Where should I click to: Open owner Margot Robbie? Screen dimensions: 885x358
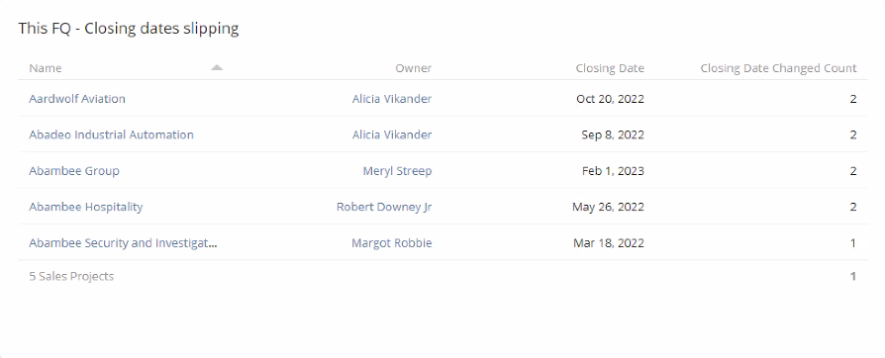pos(392,243)
